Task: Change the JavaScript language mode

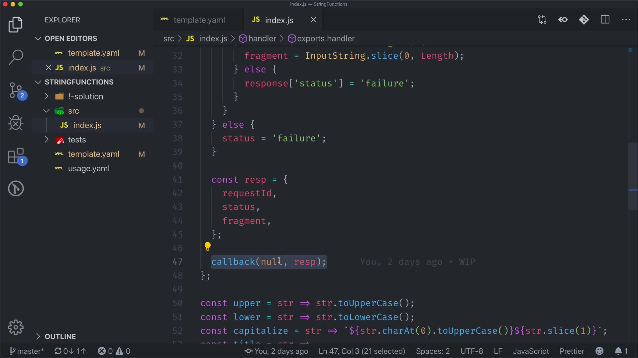Action: tap(531, 351)
